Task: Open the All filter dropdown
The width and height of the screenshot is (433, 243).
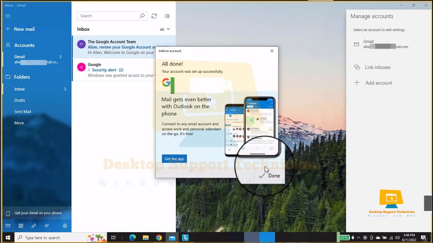Action: [x=165, y=29]
